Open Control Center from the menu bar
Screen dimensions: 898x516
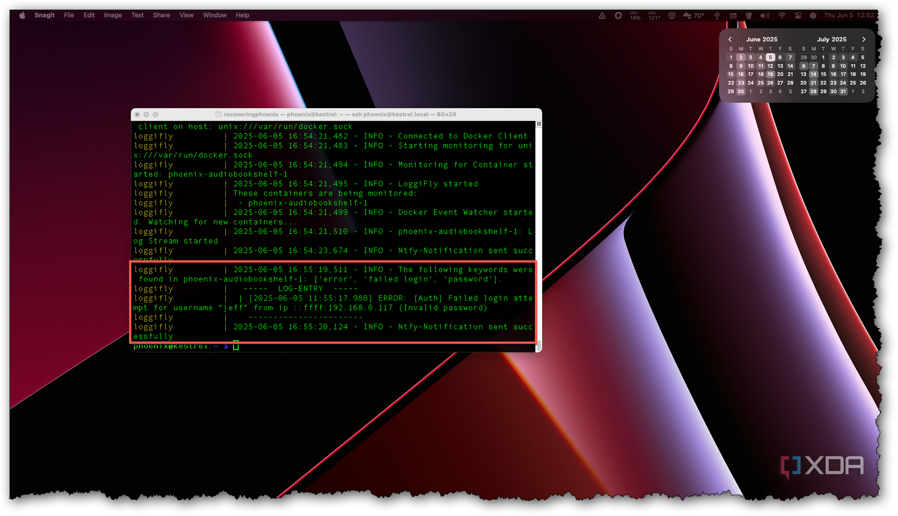click(x=798, y=15)
